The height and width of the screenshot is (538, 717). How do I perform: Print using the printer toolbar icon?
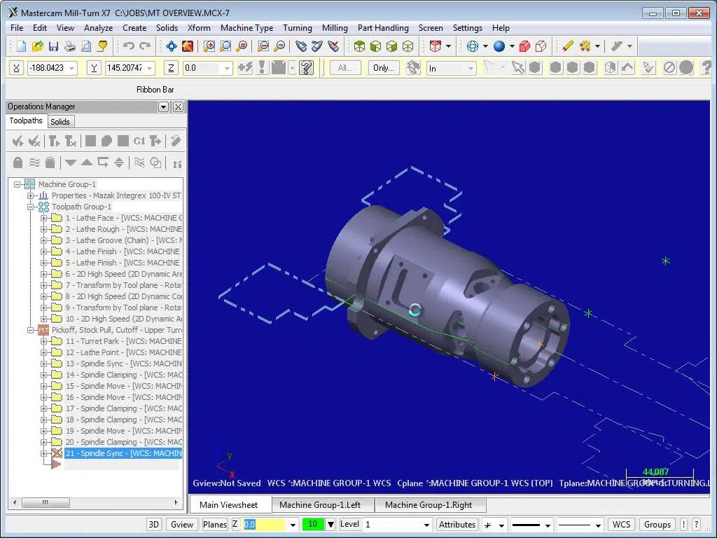click(69, 46)
